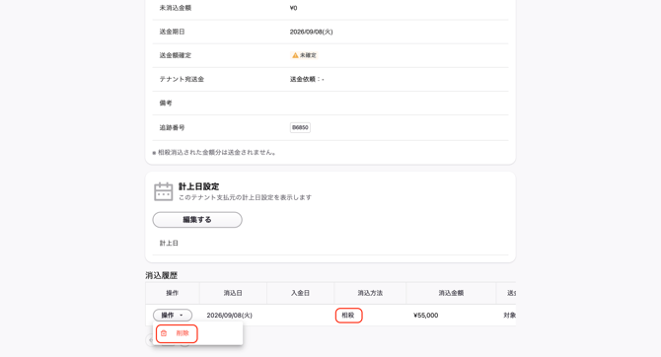Click the 消込履歴 section heading
Image resolution: width=661 pixels, height=357 pixels.
[x=162, y=275]
